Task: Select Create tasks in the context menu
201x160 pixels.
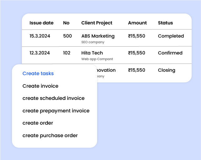Action: pos(38,74)
